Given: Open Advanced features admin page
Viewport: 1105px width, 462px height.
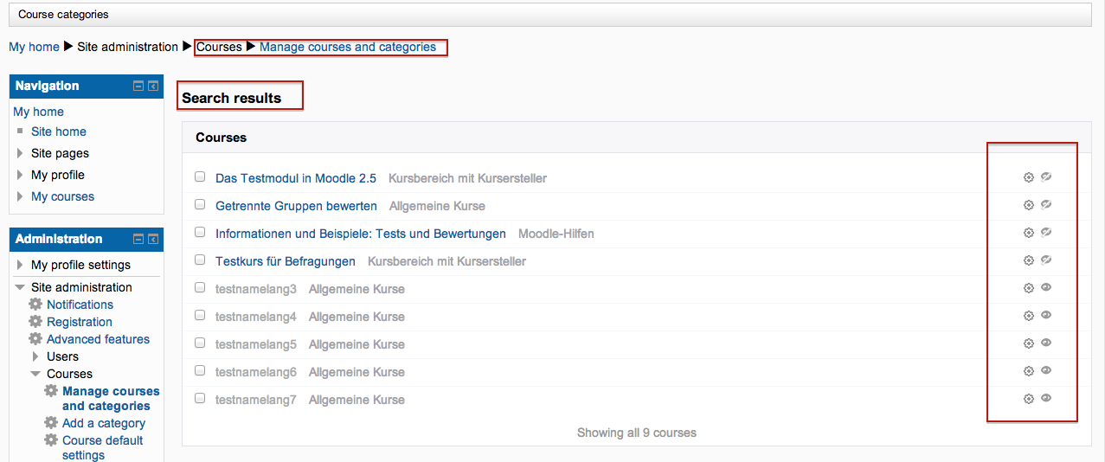Looking at the screenshot, I should tap(98, 339).
